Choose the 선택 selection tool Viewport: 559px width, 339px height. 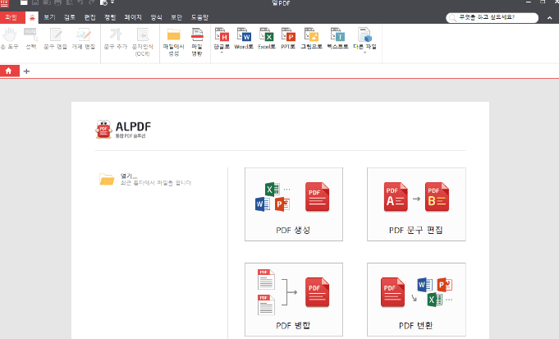coord(31,39)
